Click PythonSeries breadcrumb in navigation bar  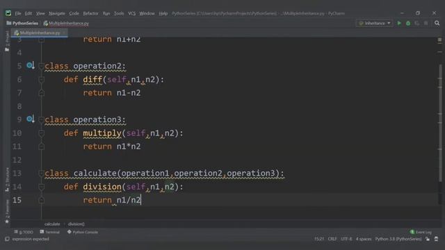tap(22, 23)
